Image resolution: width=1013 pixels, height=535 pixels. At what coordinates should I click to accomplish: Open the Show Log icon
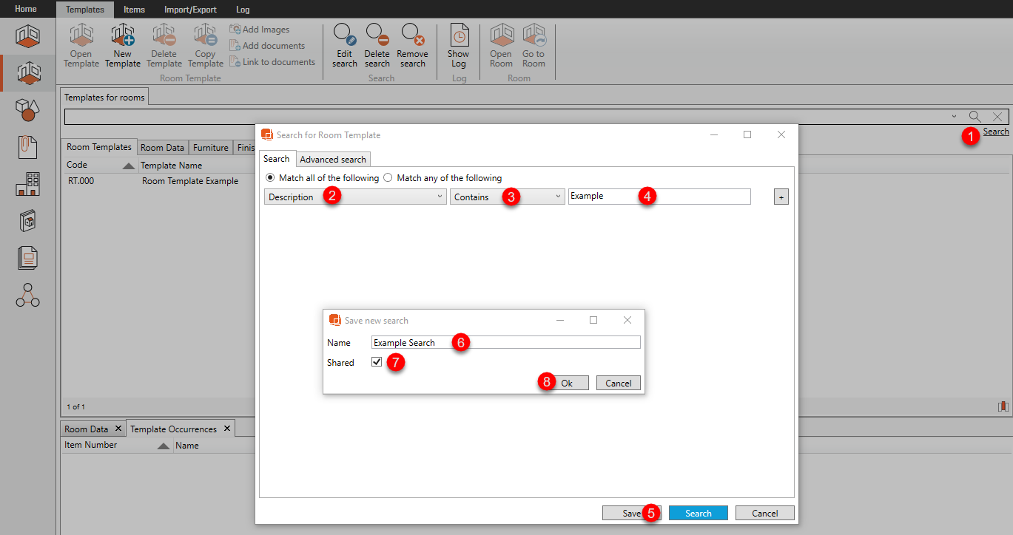coord(458,36)
